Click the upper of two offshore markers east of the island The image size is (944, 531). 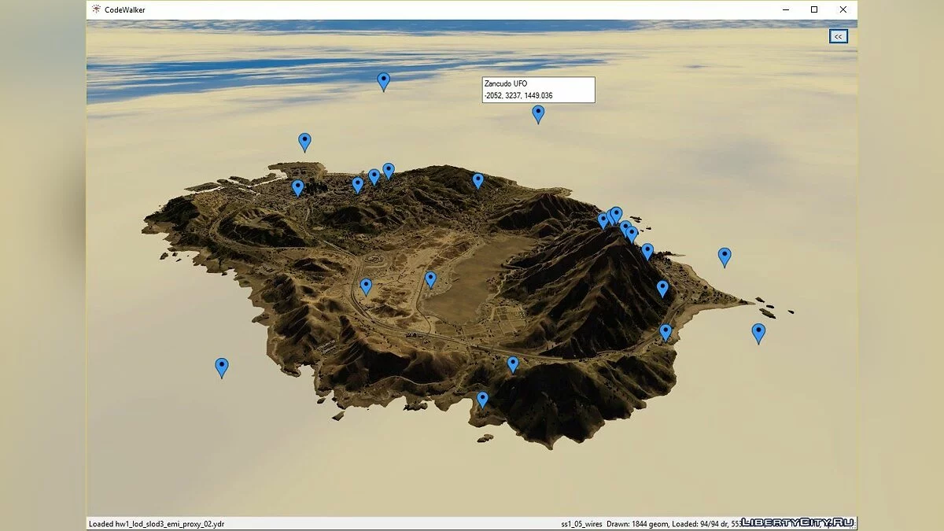725,256
